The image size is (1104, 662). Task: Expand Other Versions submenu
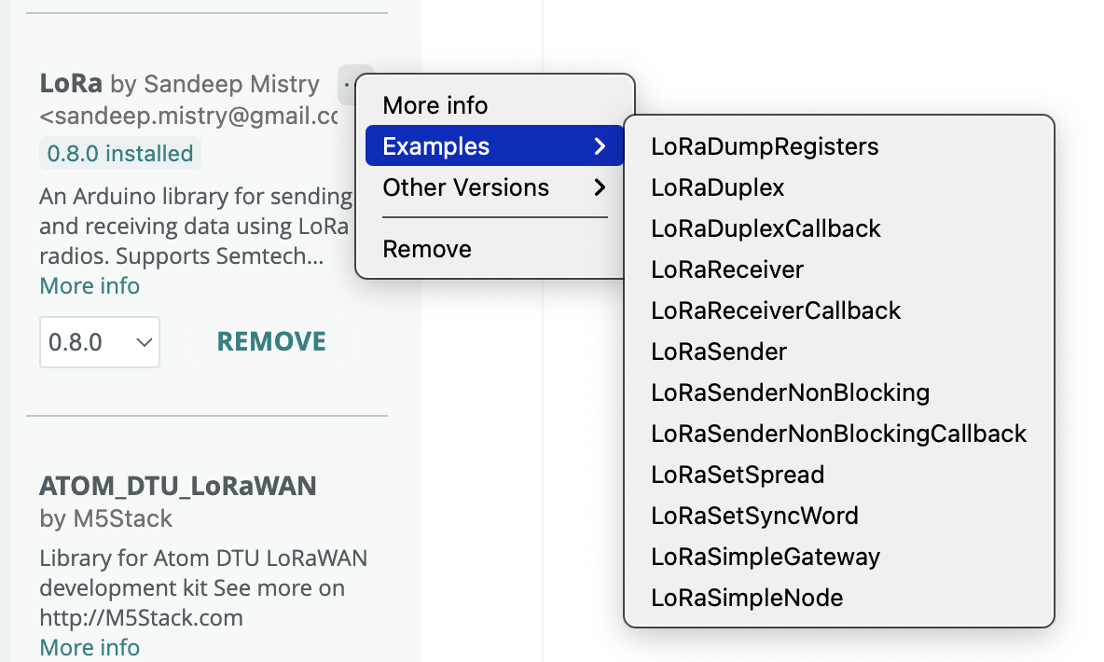[x=494, y=187]
